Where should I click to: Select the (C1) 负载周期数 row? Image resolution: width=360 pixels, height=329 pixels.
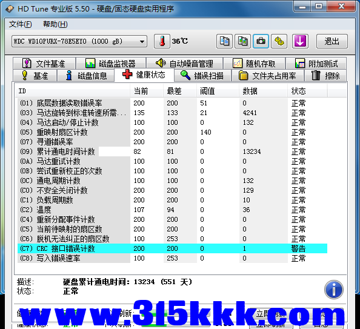[x=172, y=200]
